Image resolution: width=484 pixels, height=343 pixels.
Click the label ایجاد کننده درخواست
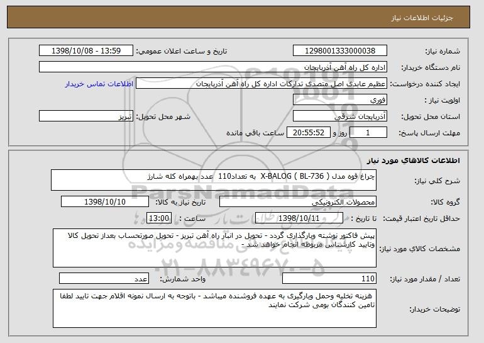[425, 84]
